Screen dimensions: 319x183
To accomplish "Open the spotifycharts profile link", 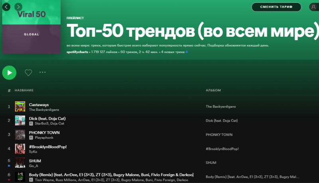I will click(x=77, y=52).
